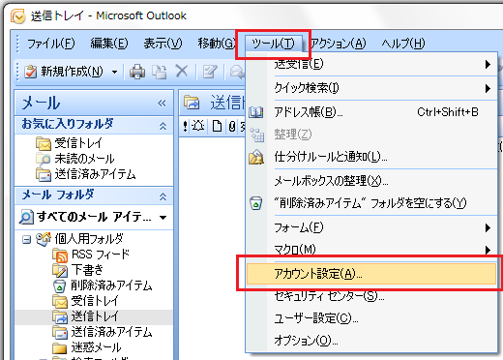503x360 pixels.
Task: Open the 新規作成 dropdown arrow
Action: pos(114,72)
